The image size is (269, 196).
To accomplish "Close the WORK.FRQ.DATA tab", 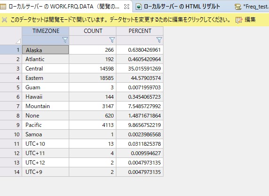I will tap(127, 7).
